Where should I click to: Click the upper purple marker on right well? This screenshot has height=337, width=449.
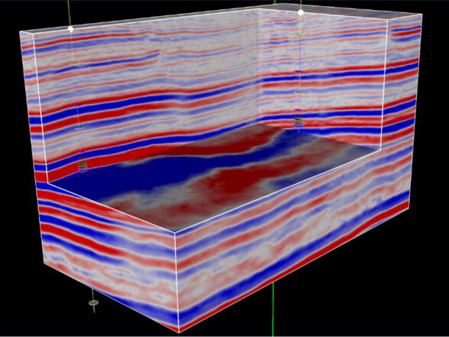[x=298, y=71]
